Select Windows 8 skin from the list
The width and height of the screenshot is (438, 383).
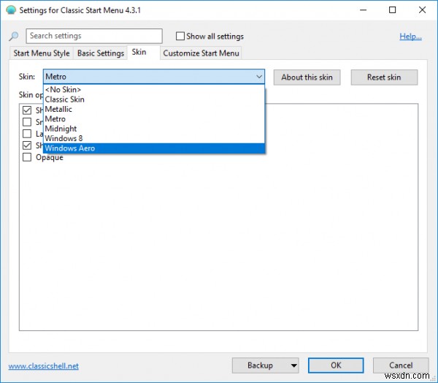154,138
